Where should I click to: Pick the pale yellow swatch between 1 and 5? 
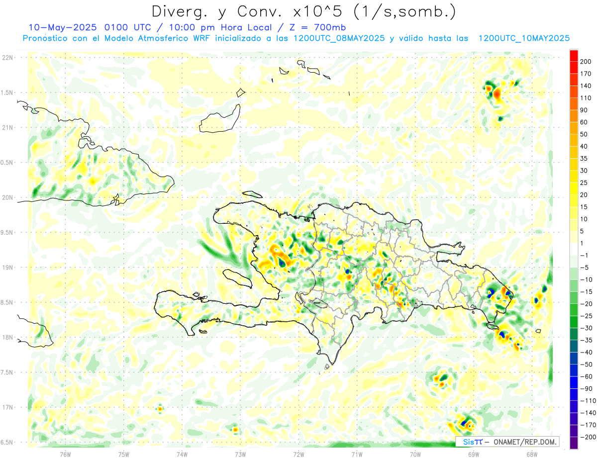pyautogui.click(x=574, y=237)
